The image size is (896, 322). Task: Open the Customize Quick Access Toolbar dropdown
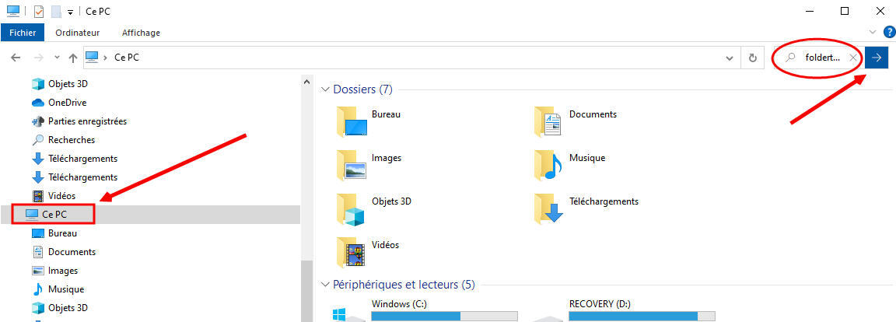point(70,12)
